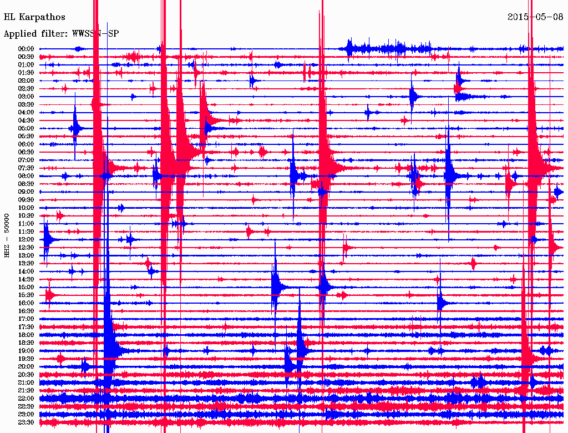Screen dimensions: 568x433
Task: Select the 16:00 time label
Action: click(x=26, y=303)
